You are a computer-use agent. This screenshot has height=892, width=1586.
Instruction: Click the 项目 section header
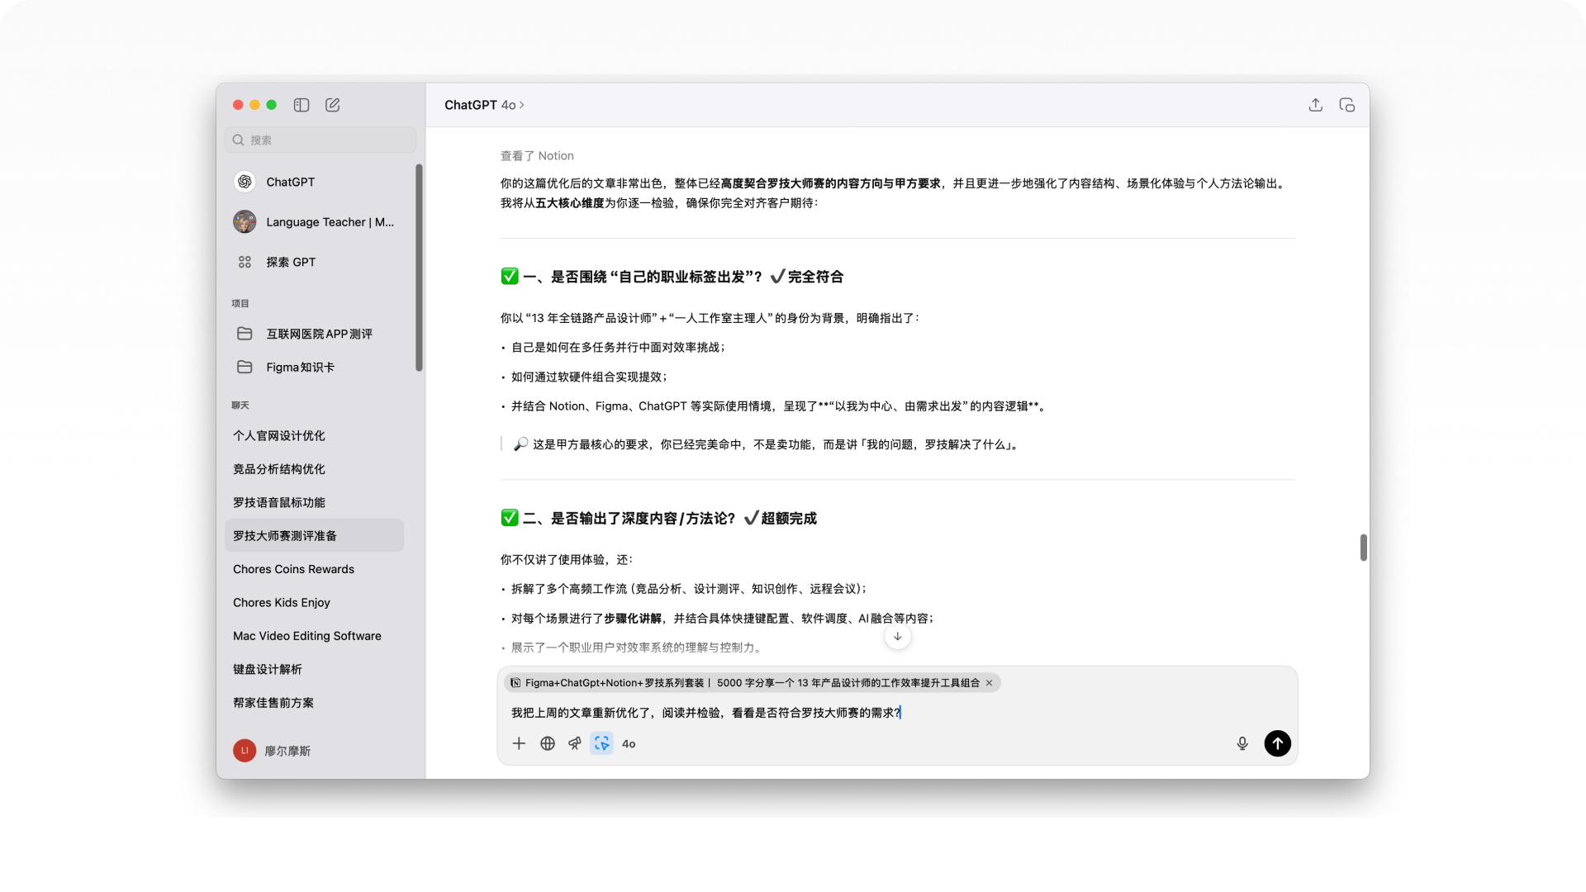coord(240,304)
